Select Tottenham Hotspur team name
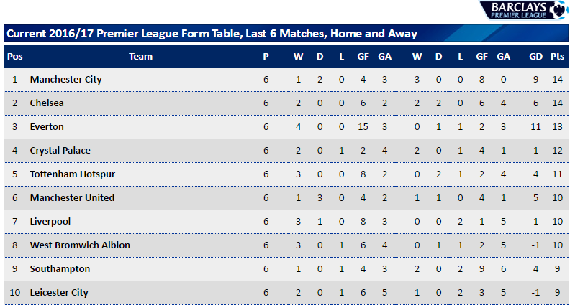This screenshot has height=305, width=570. pos(72,174)
